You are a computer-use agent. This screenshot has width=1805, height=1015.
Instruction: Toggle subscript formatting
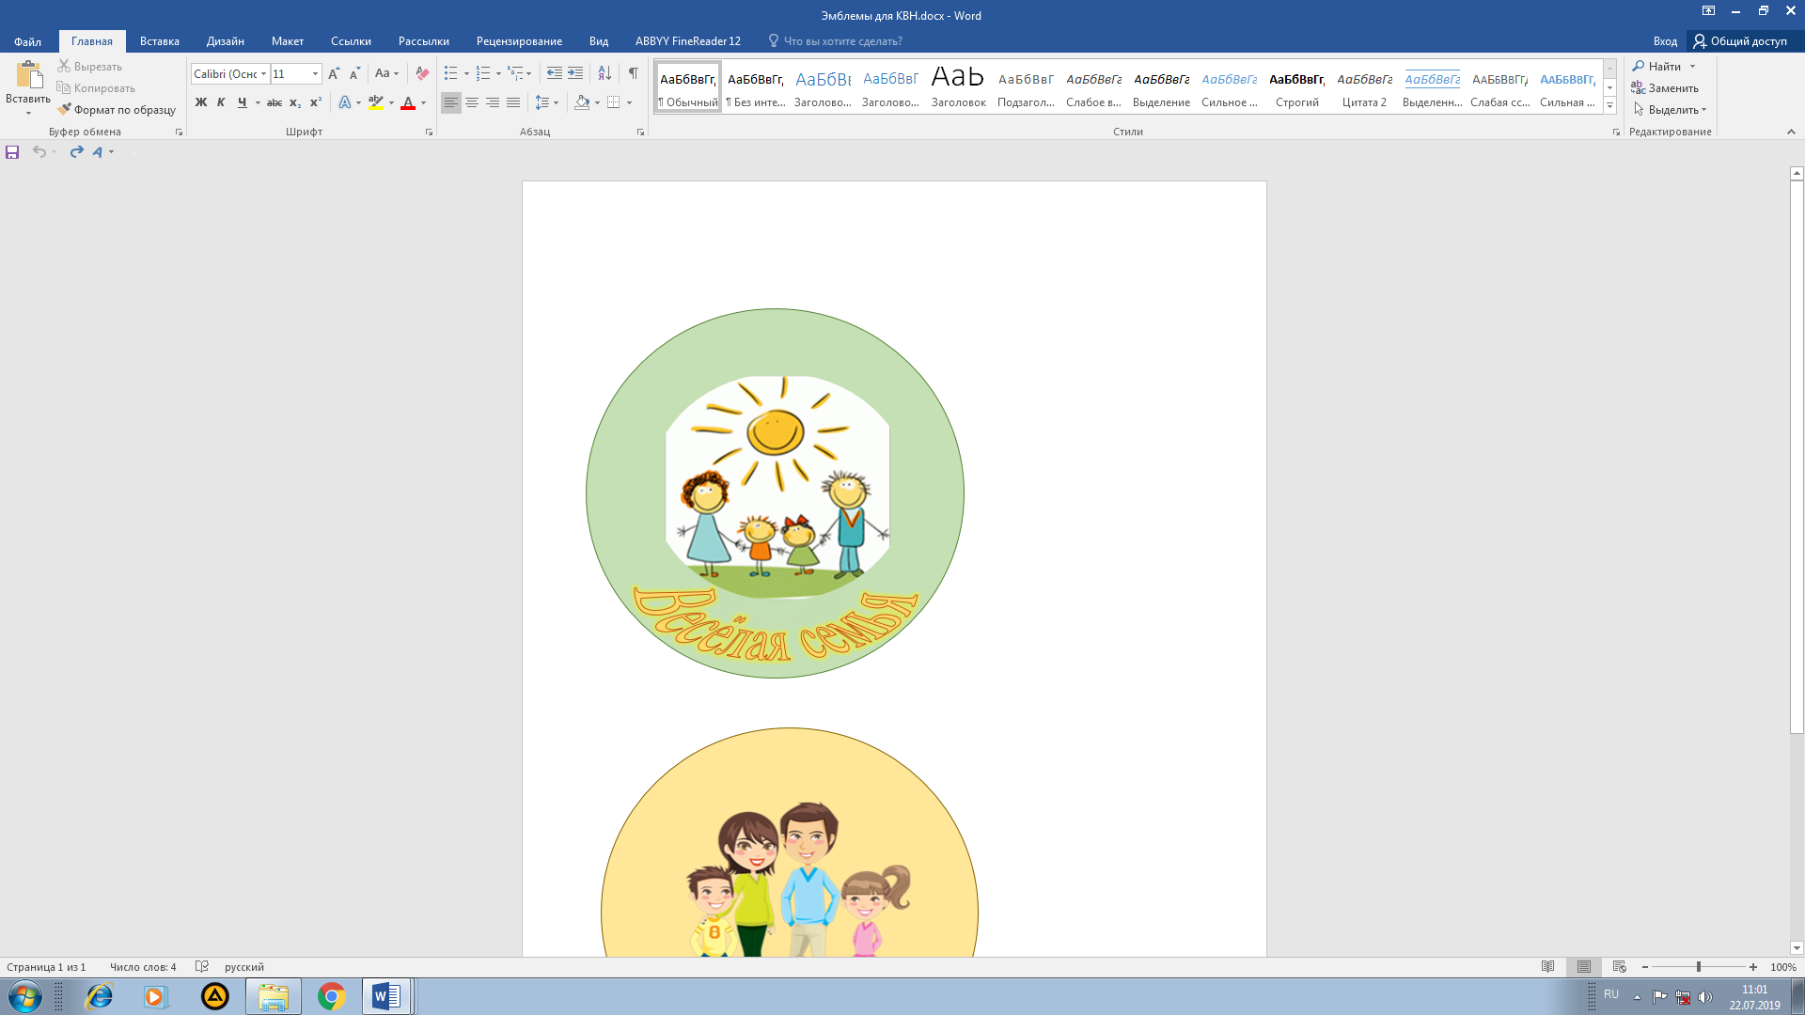(x=294, y=102)
